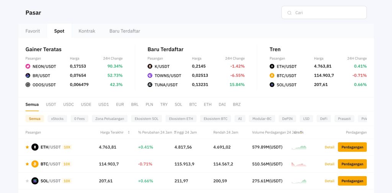This screenshot has height=193, width=392.
Task: Remove BTC/USDT from favorites via star
Action: click(x=27, y=164)
